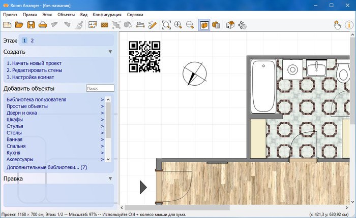Image resolution: width=356 pixels, height=218 pixels.
Task: Collapse the Создать panel triangle
Action: (x=110, y=52)
